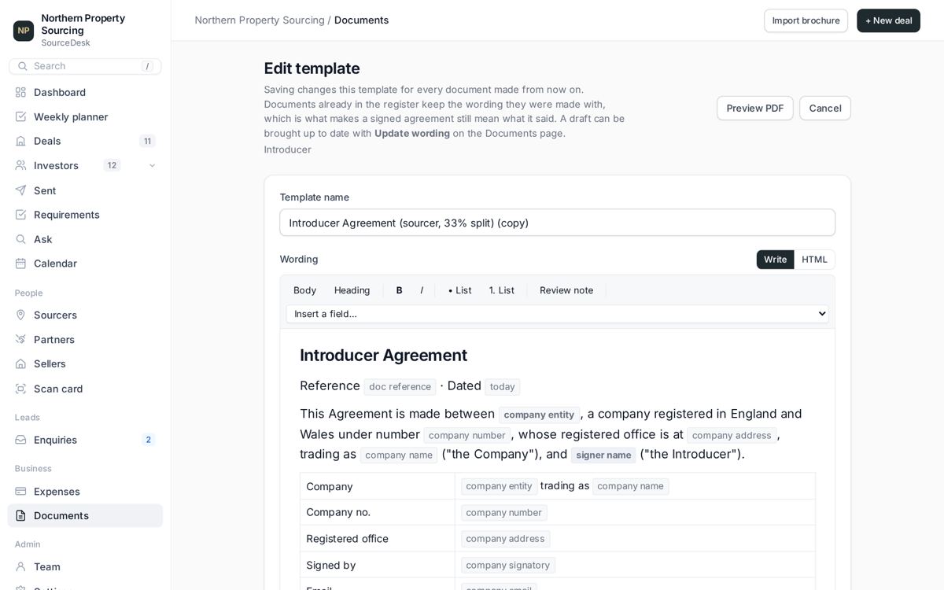Switch editor to HTML mode
Screen dimensions: 944x590
pos(814,260)
